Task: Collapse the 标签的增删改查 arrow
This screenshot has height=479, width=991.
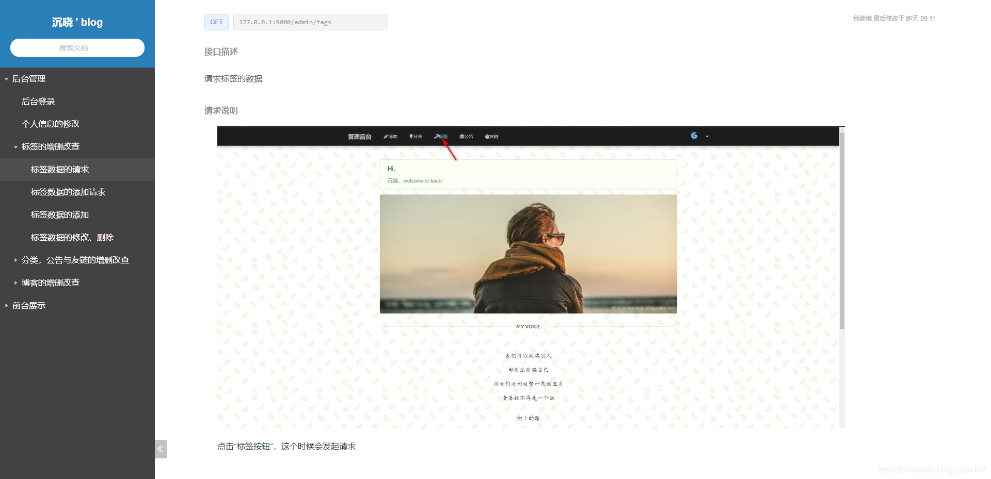Action: tap(15, 147)
